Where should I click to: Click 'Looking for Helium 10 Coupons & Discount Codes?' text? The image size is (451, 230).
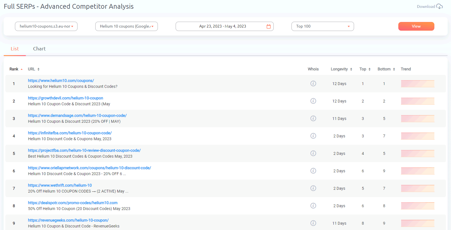(x=73, y=86)
